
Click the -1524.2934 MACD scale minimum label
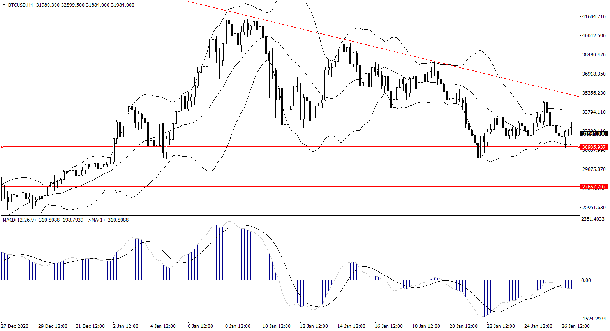[x=593, y=319]
